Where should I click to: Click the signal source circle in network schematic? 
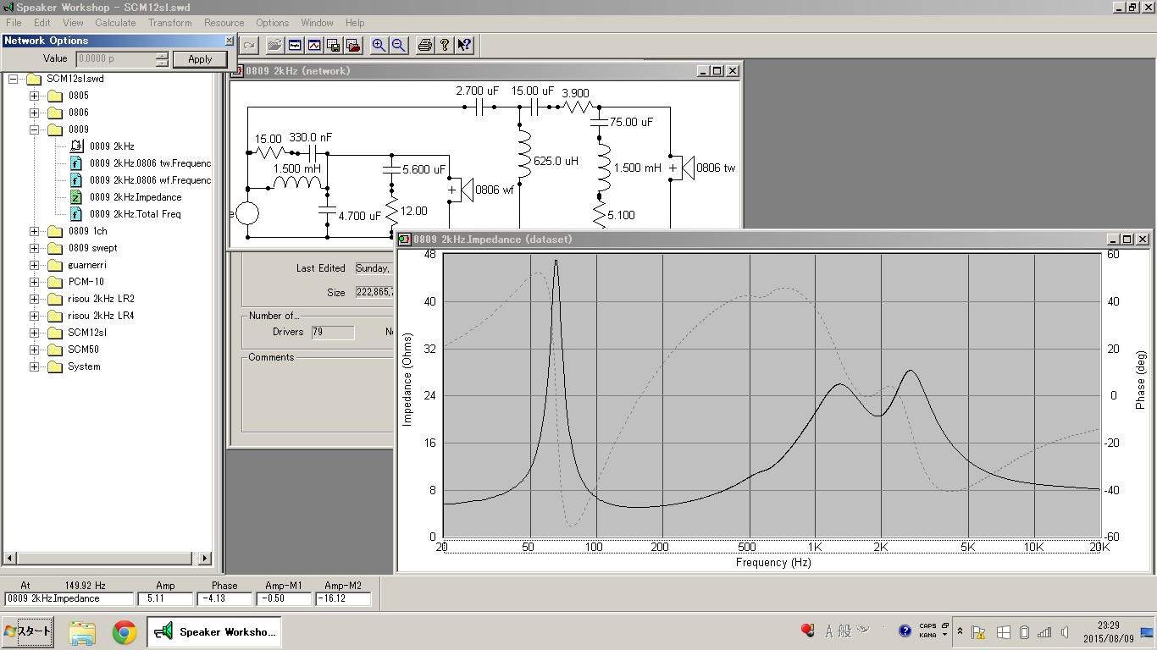[247, 213]
